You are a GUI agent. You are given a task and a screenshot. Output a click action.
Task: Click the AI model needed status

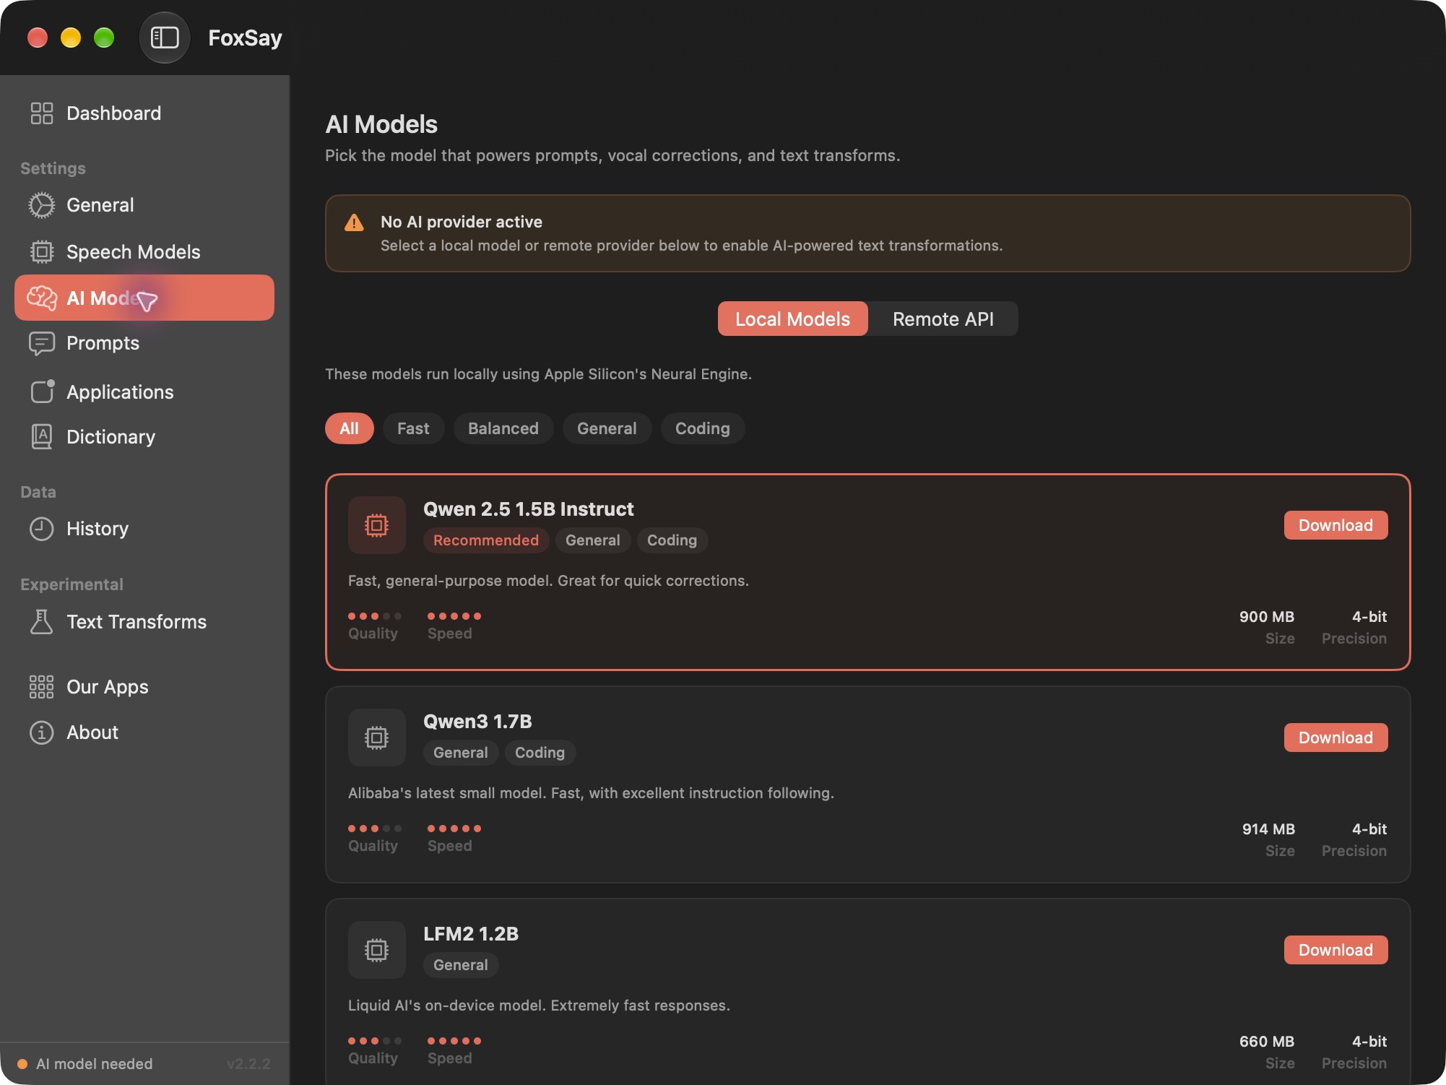(86, 1064)
